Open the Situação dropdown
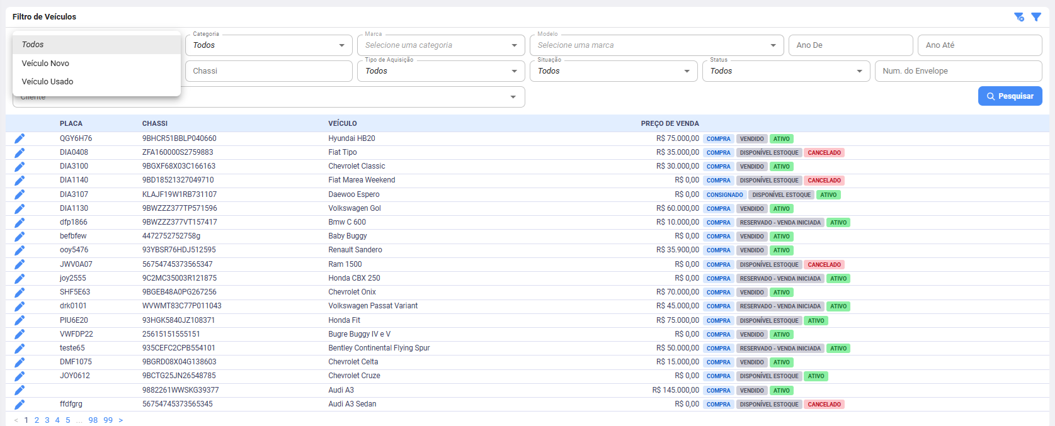Viewport: 1055px width, 426px height. 614,71
